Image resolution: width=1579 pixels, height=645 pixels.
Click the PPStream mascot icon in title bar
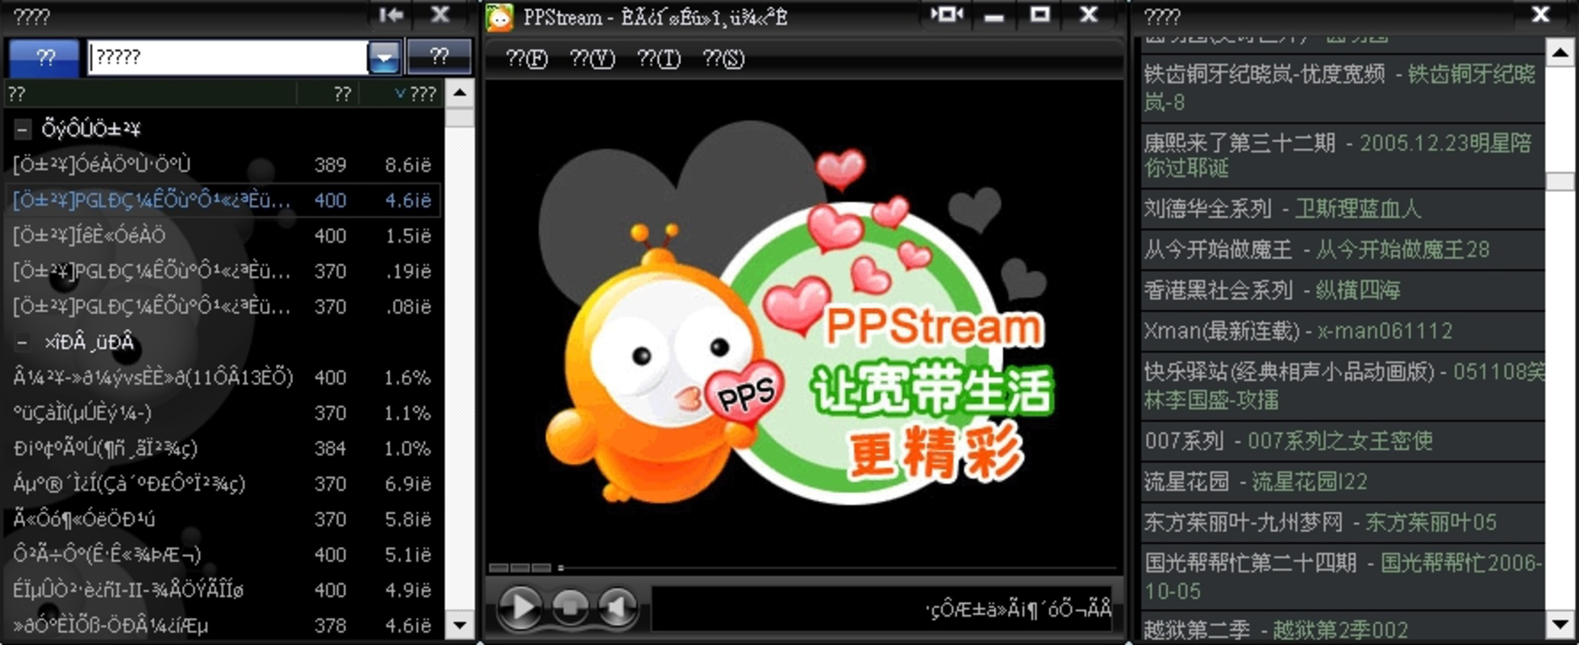(499, 16)
